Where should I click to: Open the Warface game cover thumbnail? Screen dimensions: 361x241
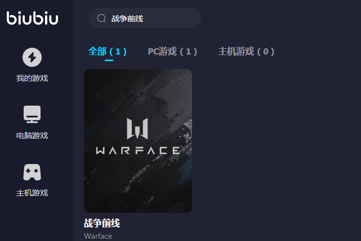click(x=138, y=141)
